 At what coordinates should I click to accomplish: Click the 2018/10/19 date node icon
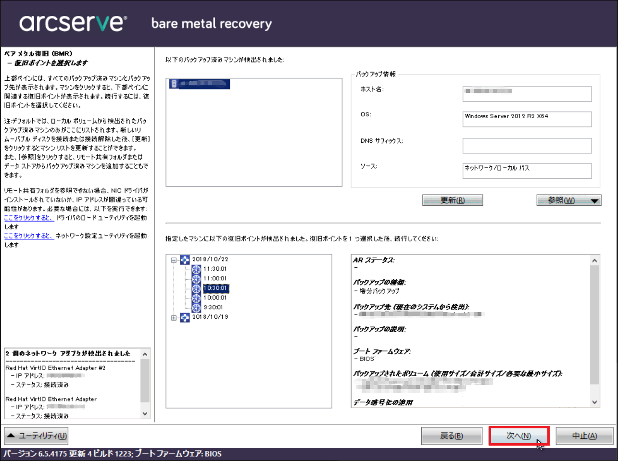point(185,318)
